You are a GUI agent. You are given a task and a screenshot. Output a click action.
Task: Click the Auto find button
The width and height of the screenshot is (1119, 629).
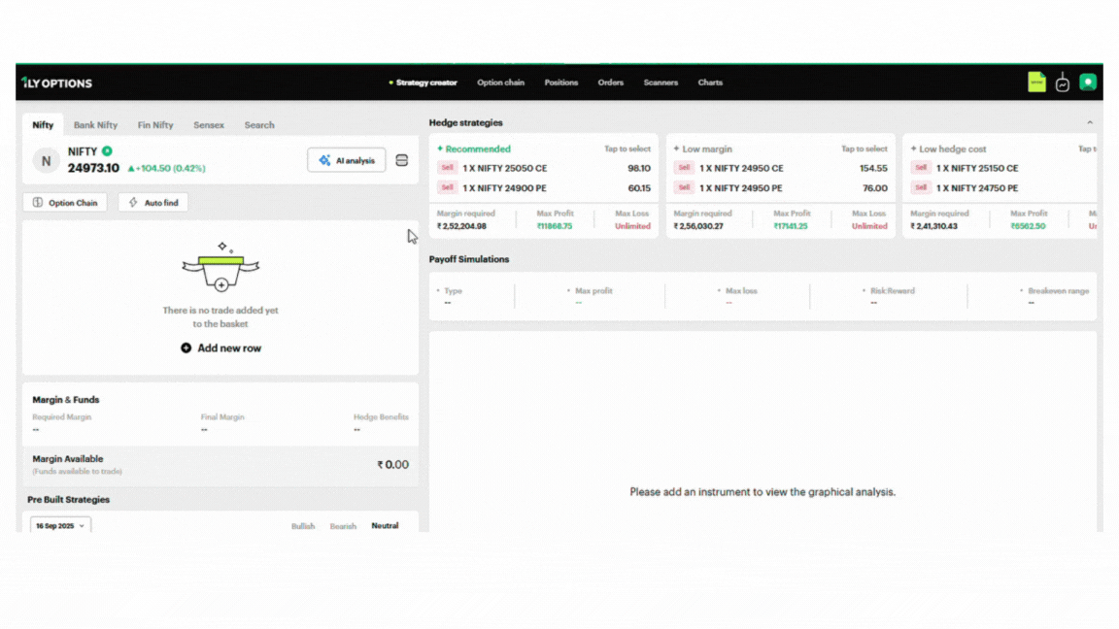point(153,203)
